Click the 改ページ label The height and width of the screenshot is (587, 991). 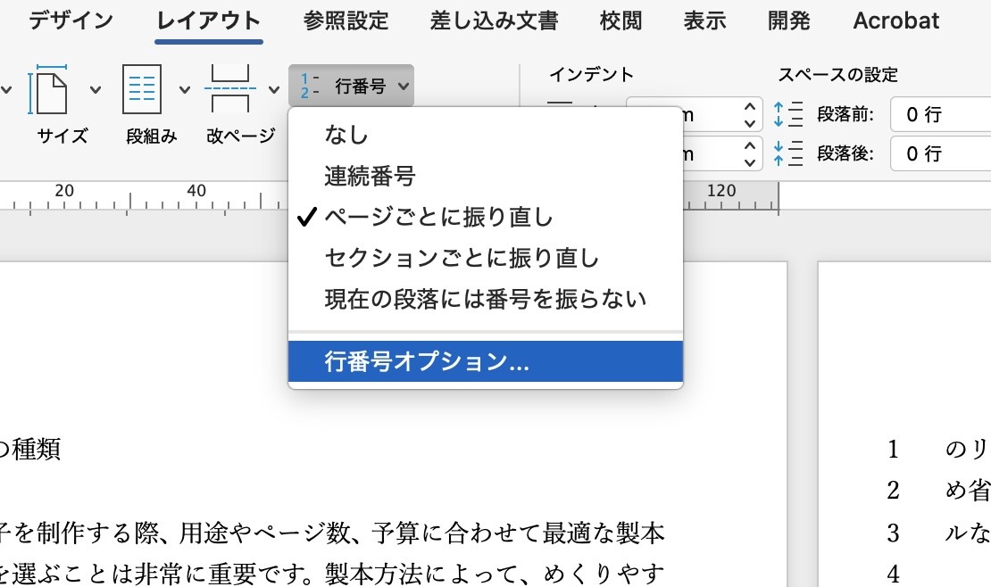click(241, 136)
